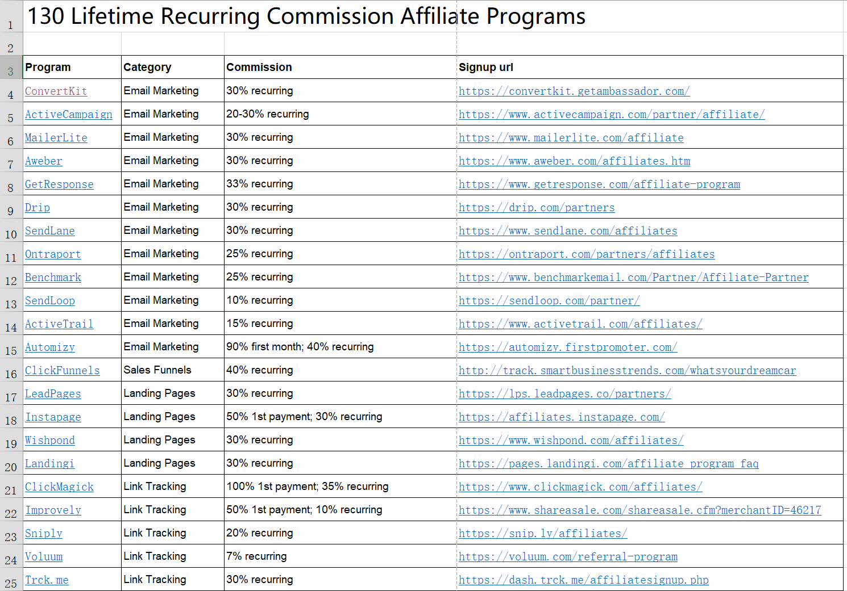Viewport: 847px width, 591px height.
Task: Follow the Benchmark program link
Action: point(53,277)
